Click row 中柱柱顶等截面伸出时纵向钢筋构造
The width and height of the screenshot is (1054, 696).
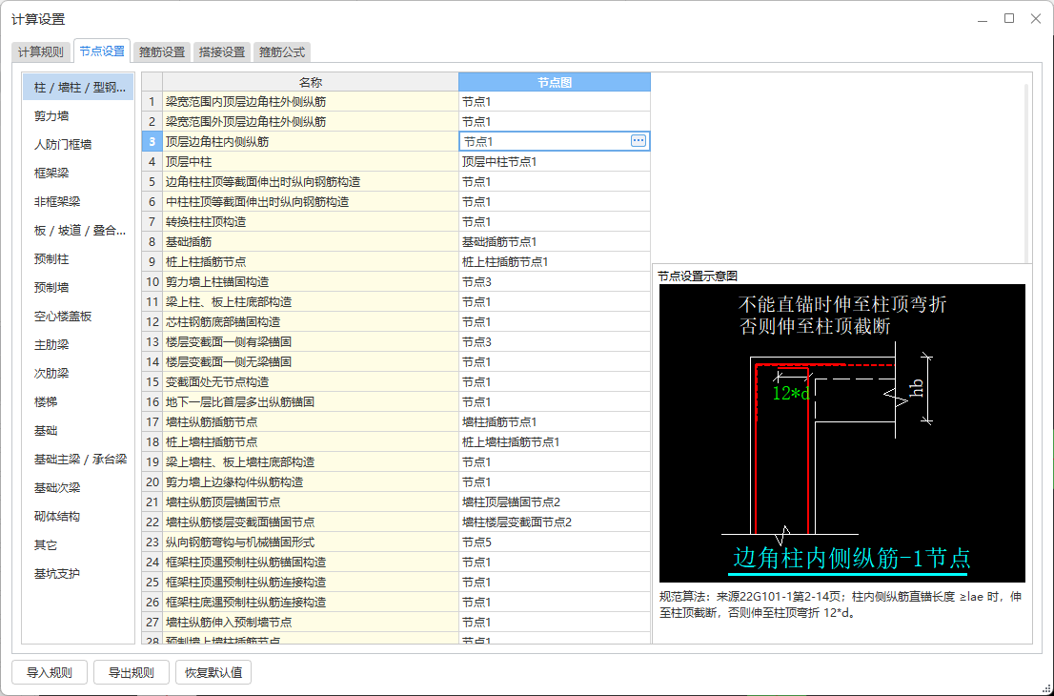point(395,202)
